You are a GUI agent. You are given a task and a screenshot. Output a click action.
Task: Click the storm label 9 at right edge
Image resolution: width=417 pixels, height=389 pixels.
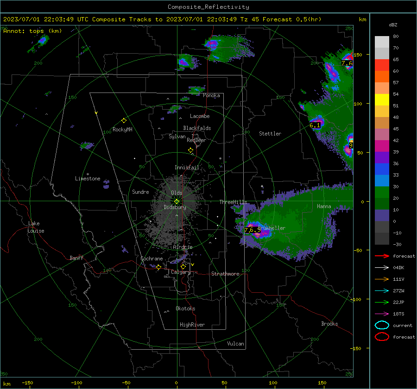[351, 146]
